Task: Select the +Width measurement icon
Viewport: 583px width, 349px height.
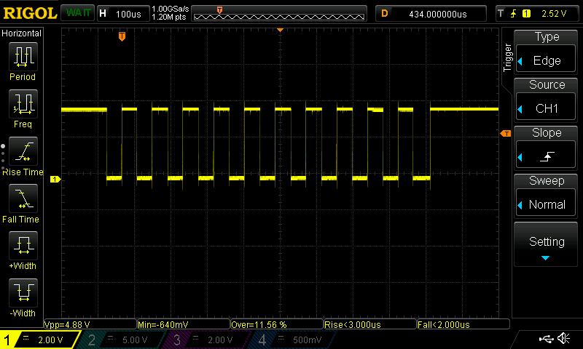Action: 23,248
